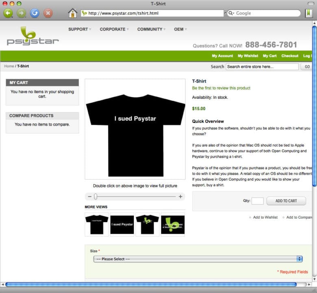
Task: Click the phone number 888-456-7801
Action: coord(271,45)
